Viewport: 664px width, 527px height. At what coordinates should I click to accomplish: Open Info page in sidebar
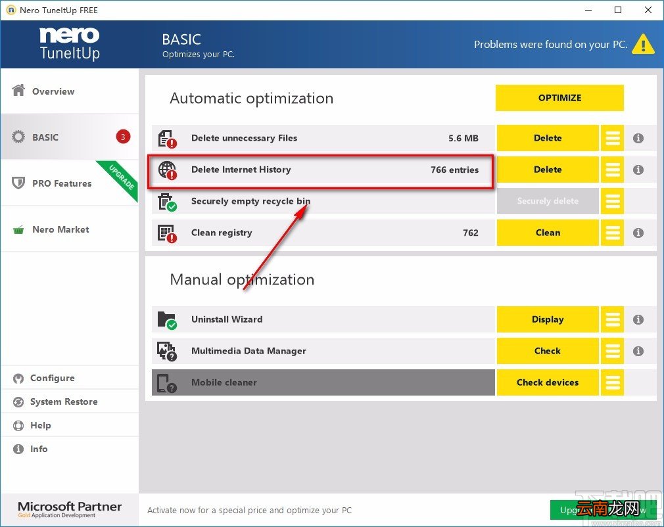click(x=70, y=449)
